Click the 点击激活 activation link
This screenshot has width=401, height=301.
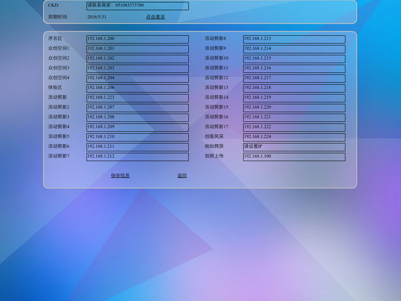point(155,17)
